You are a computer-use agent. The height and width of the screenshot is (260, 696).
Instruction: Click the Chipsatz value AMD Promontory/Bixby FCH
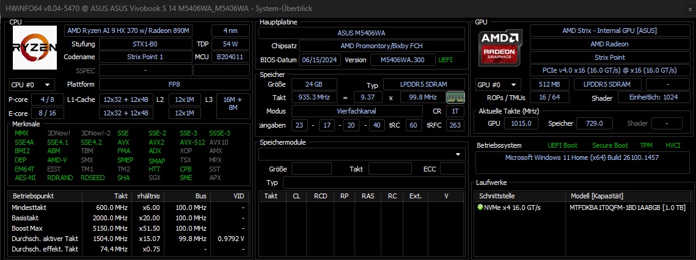[382, 46]
